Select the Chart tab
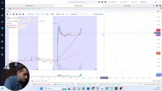 pyautogui.click(x=8, y=11)
